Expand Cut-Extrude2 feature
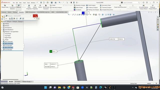This screenshot has width=160, height=90. (x=2, y=49)
